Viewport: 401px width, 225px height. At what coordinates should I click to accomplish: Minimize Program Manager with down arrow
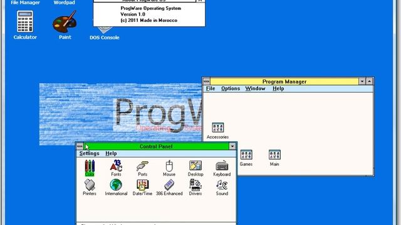[362, 81]
